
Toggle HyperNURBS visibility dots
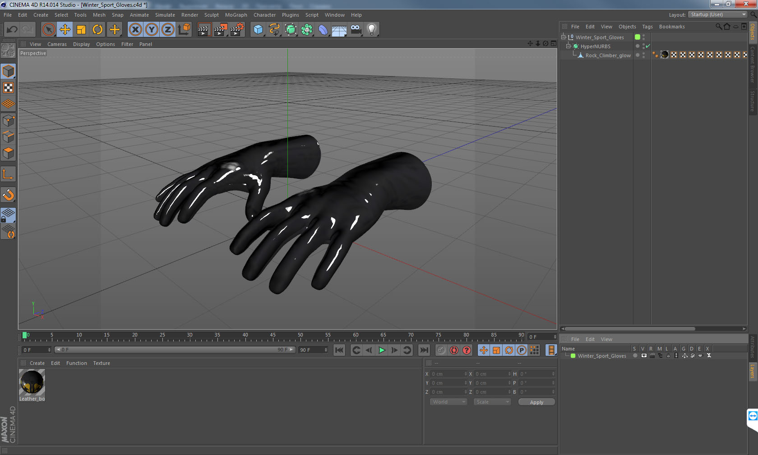pyautogui.click(x=643, y=46)
